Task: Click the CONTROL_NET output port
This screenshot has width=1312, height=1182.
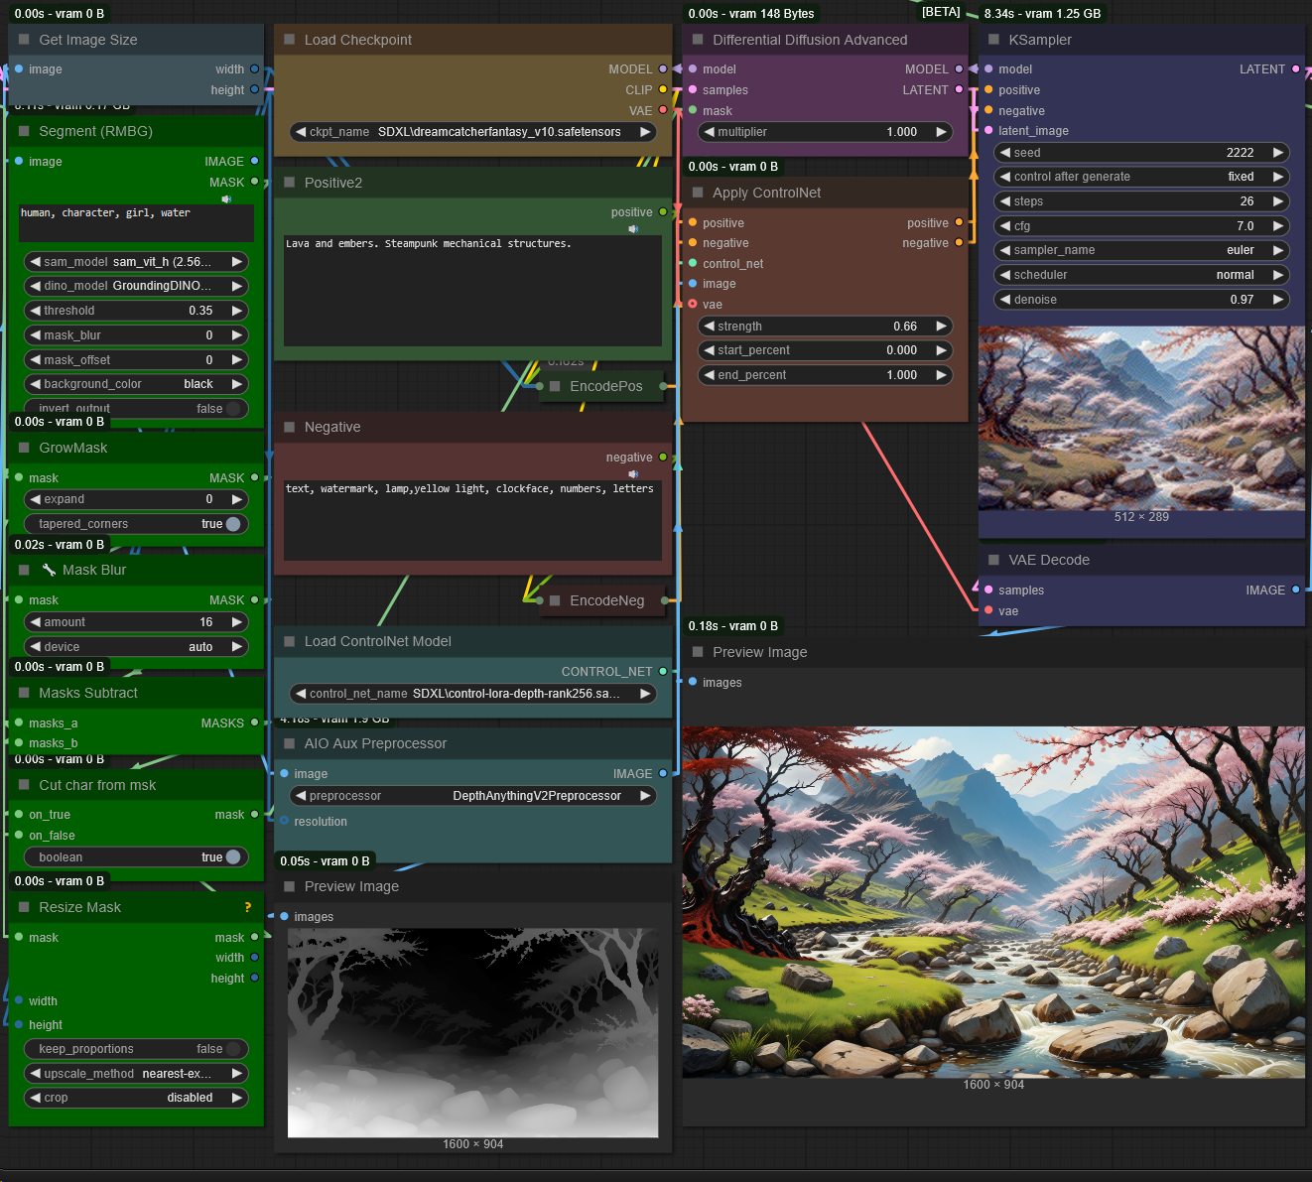Action: [663, 672]
